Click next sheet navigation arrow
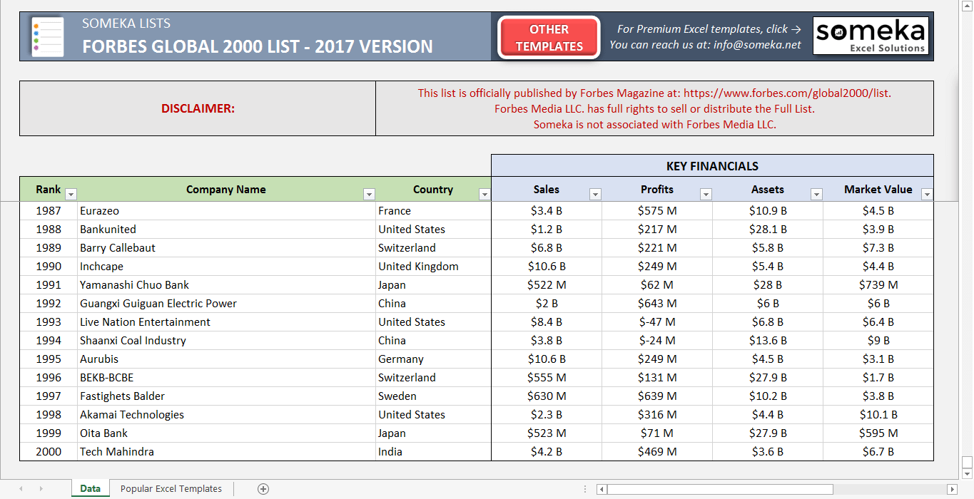 click(x=41, y=488)
